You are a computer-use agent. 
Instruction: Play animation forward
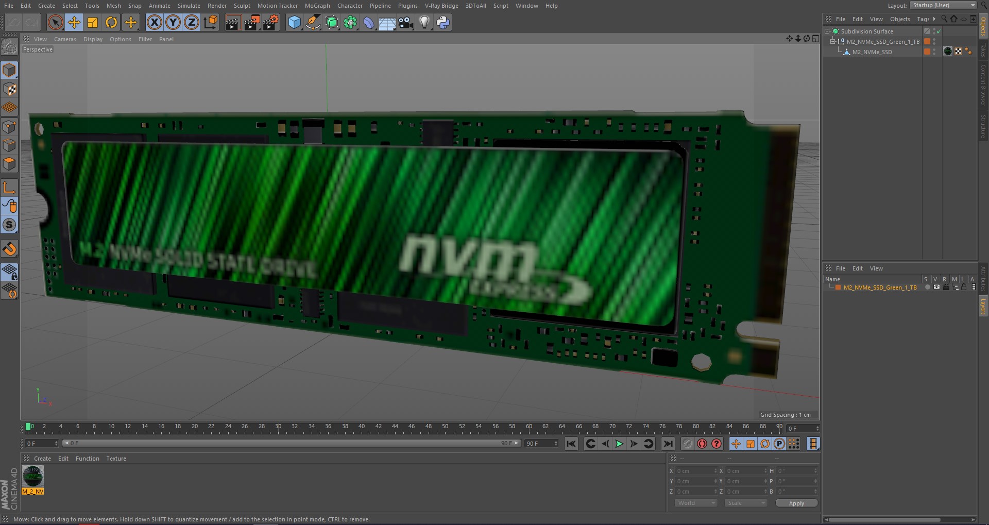[619, 444]
